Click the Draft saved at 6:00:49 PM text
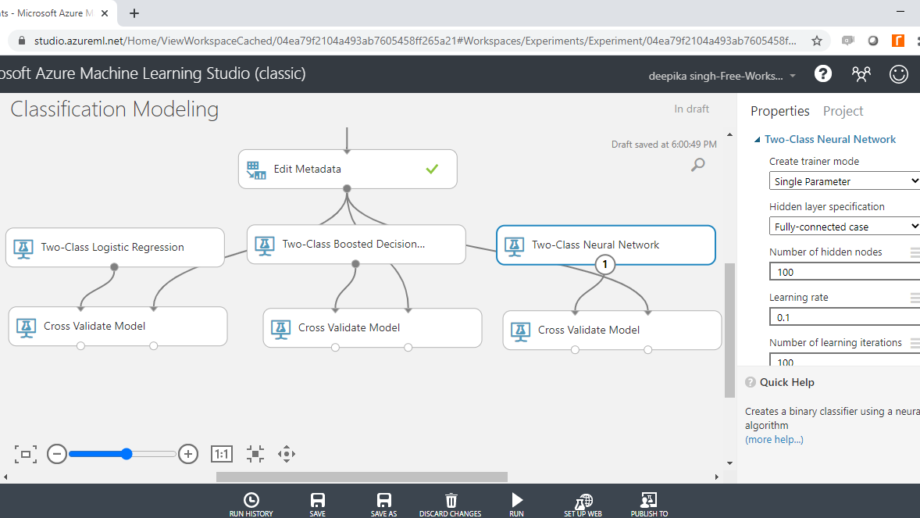The height and width of the screenshot is (518, 920). [x=664, y=145]
